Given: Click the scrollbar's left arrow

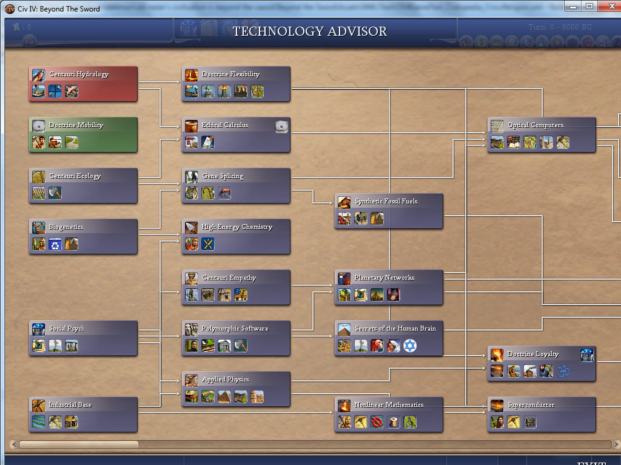Looking at the screenshot, I should [14, 444].
